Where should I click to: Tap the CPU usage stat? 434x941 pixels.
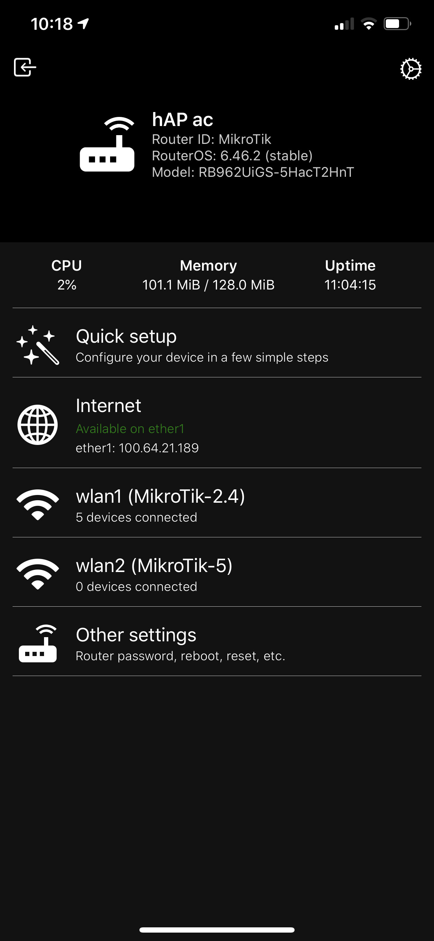[x=67, y=276]
